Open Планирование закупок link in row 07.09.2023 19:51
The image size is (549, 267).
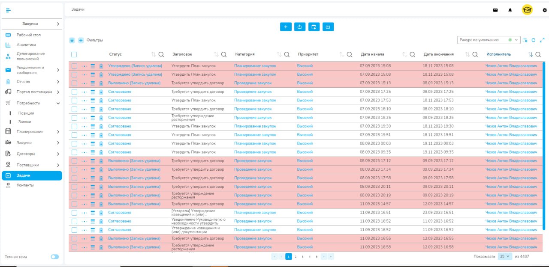pos(255,135)
